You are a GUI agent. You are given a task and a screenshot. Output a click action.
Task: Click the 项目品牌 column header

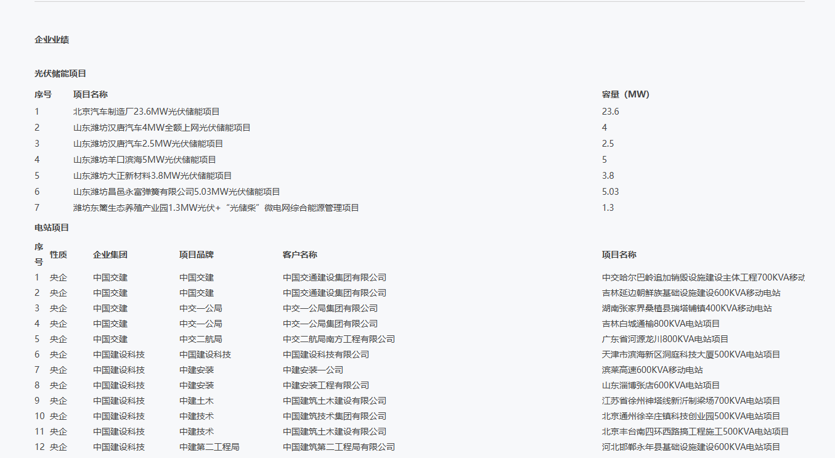tap(197, 255)
